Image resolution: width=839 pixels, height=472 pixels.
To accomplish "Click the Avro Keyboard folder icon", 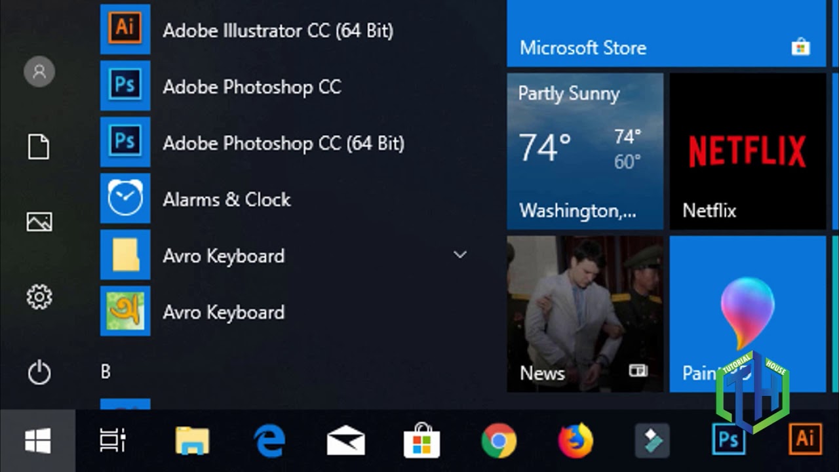I will tap(125, 255).
